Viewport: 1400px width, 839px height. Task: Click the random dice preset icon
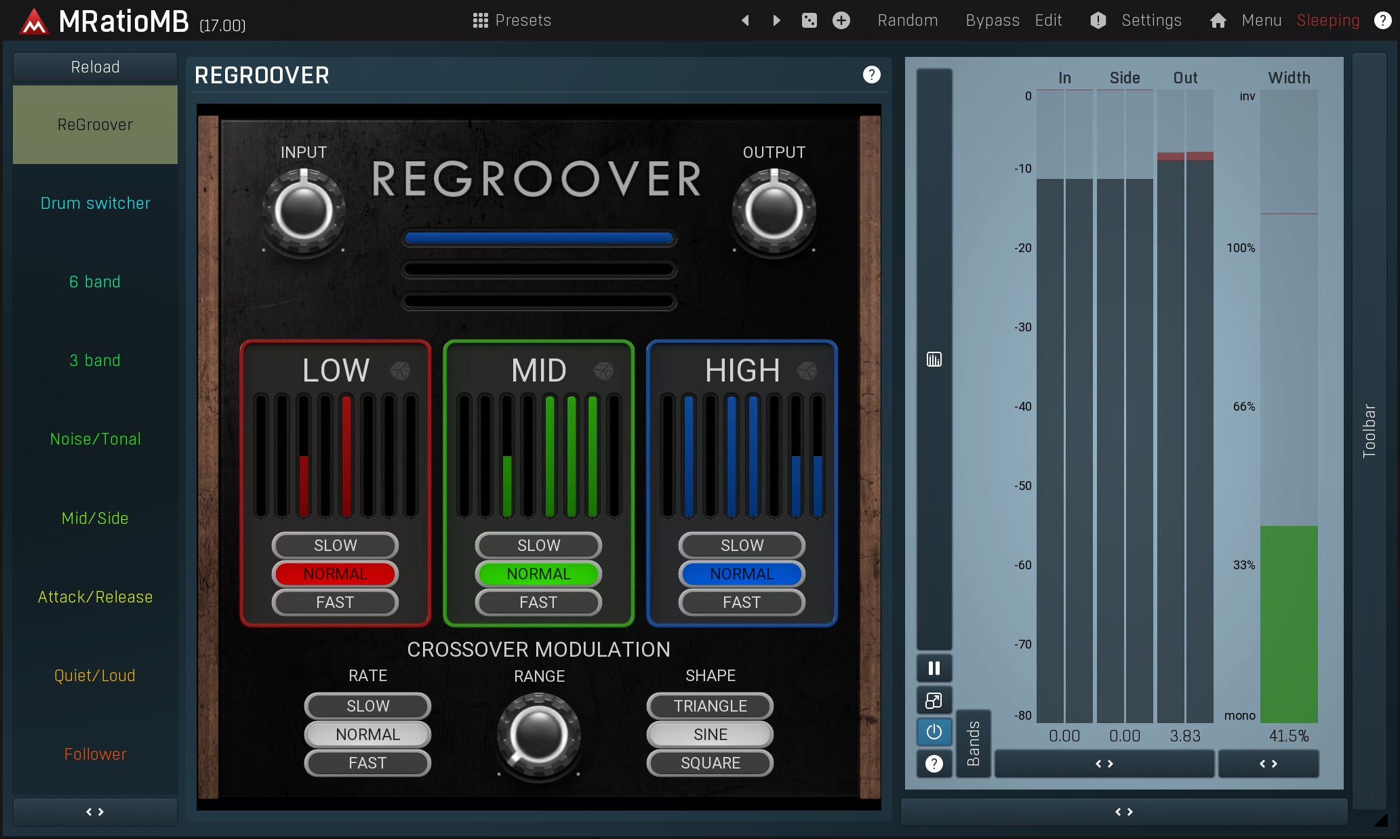[809, 20]
